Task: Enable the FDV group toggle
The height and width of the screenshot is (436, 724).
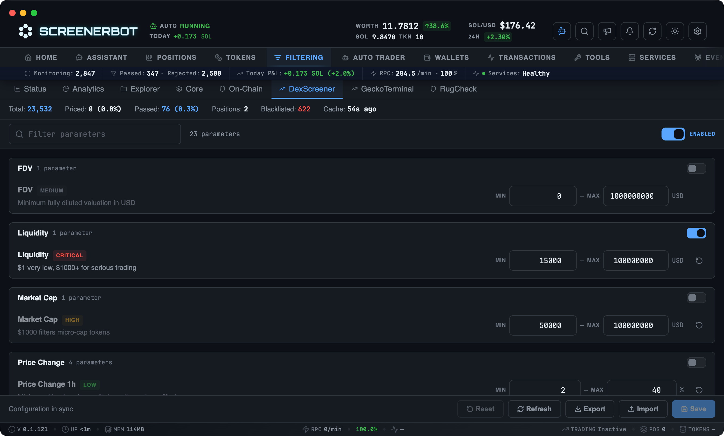Action: [696, 168]
